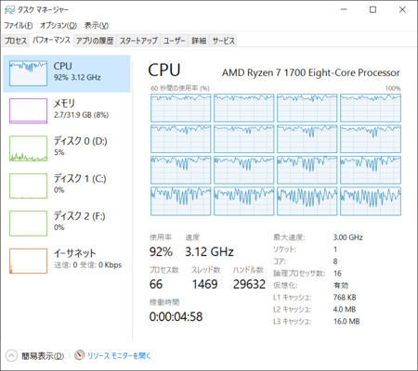Switch to the プロセス tab
Screen dimensions: 418x371
click(16, 41)
